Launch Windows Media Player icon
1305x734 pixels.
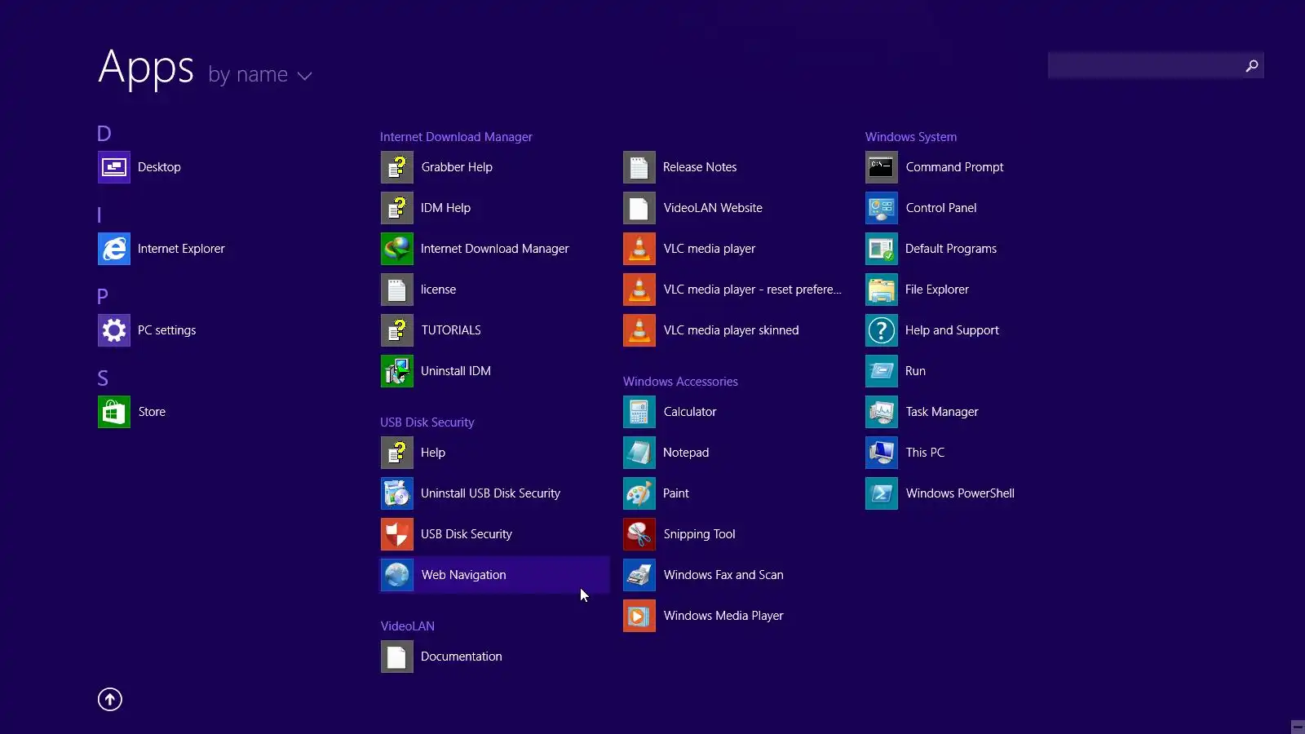tap(639, 616)
